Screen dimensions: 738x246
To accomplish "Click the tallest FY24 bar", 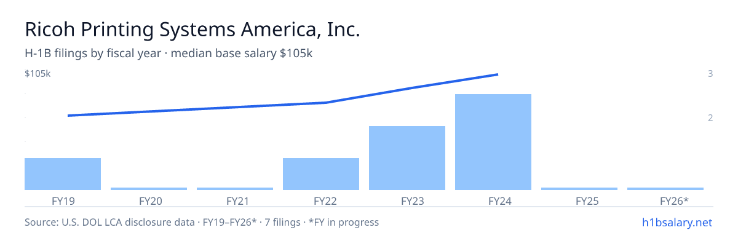I will point(493,142).
